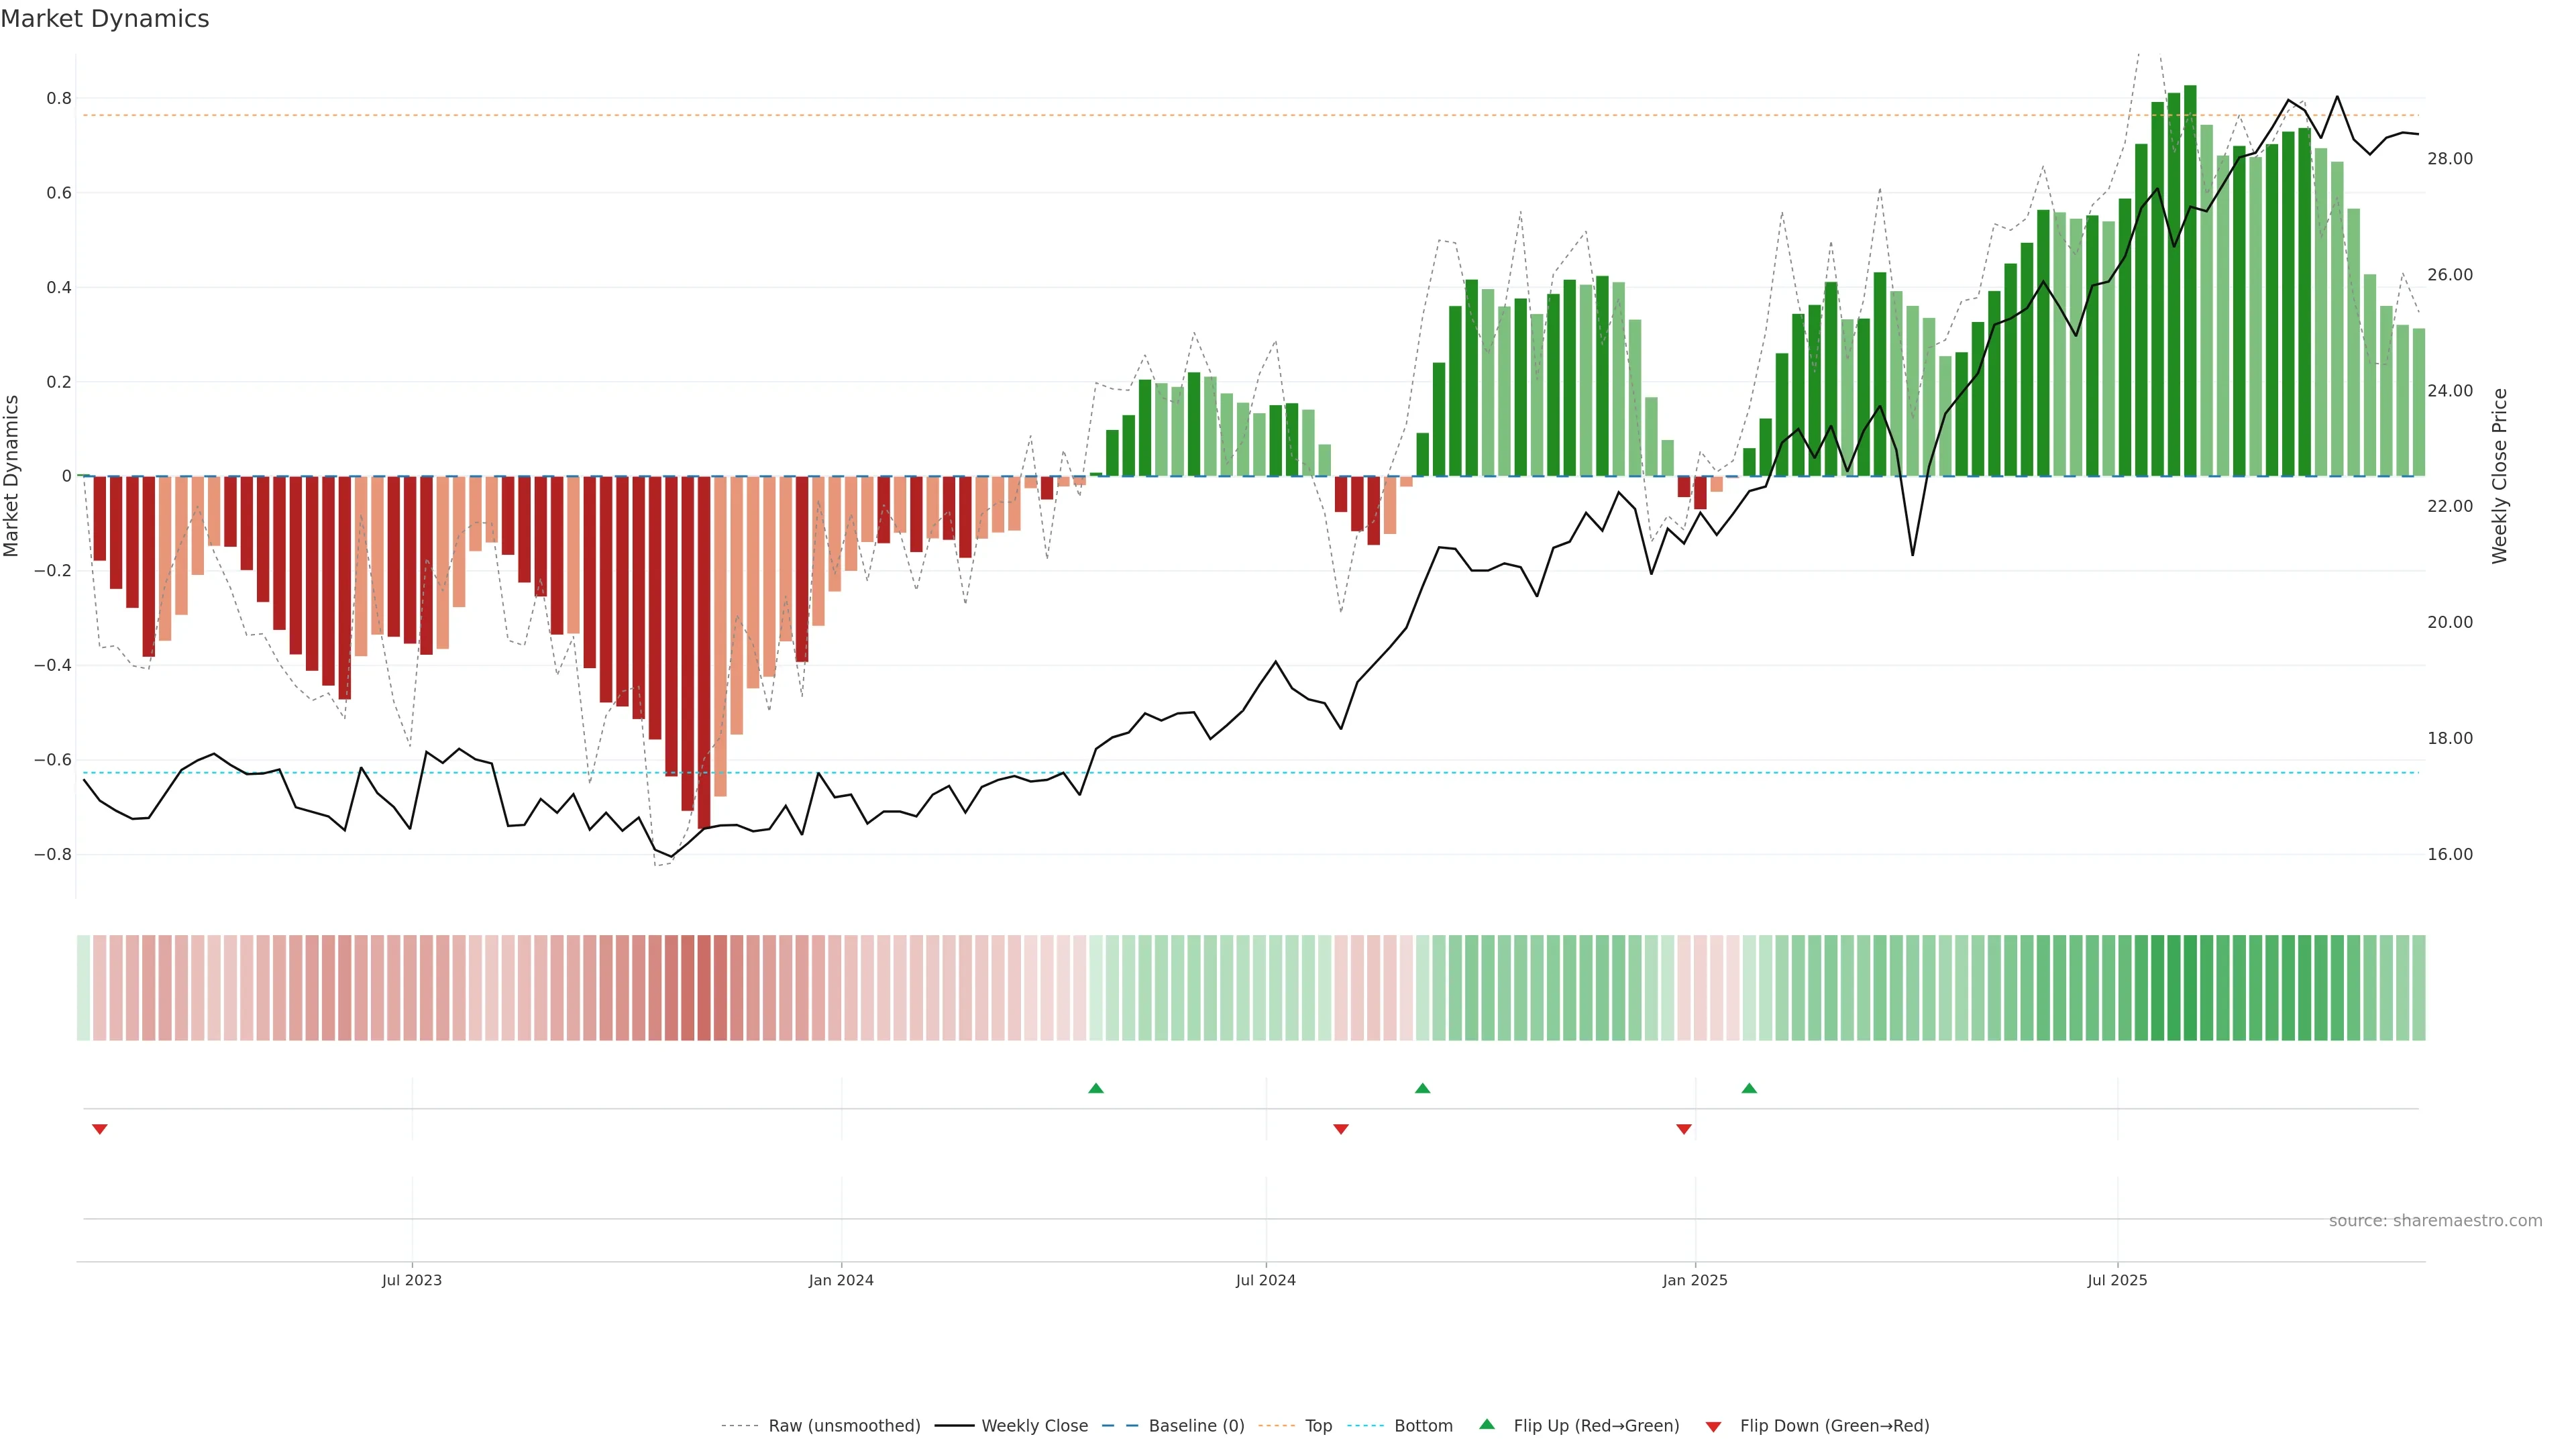Click the Top legend label
The width and height of the screenshot is (2576, 1449).
pyautogui.click(x=1318, y=1426)
